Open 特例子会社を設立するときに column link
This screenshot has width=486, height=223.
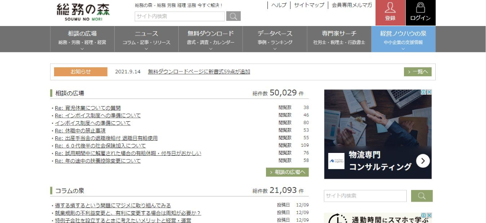(x=123, y=220)
